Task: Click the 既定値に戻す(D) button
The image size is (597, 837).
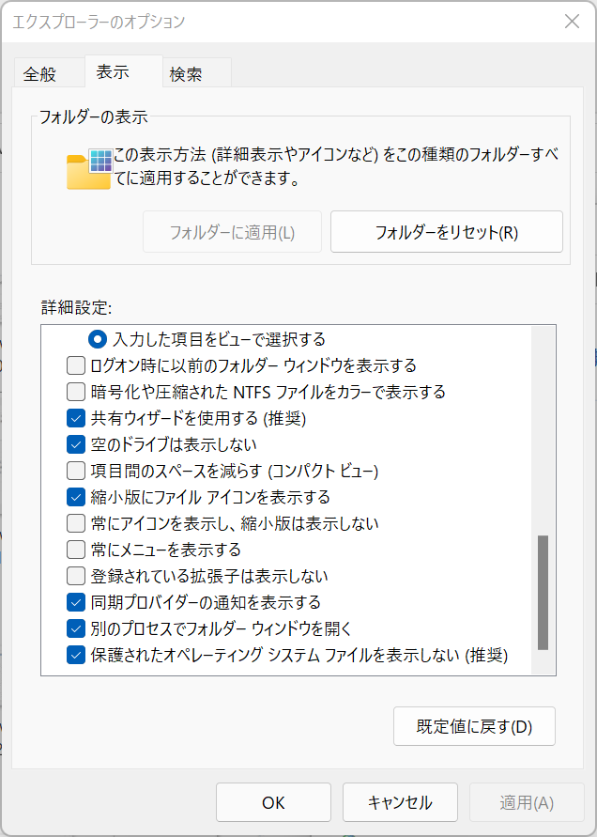Action: 474,726
